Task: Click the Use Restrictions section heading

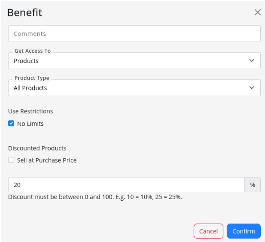Action: [30, 111]
